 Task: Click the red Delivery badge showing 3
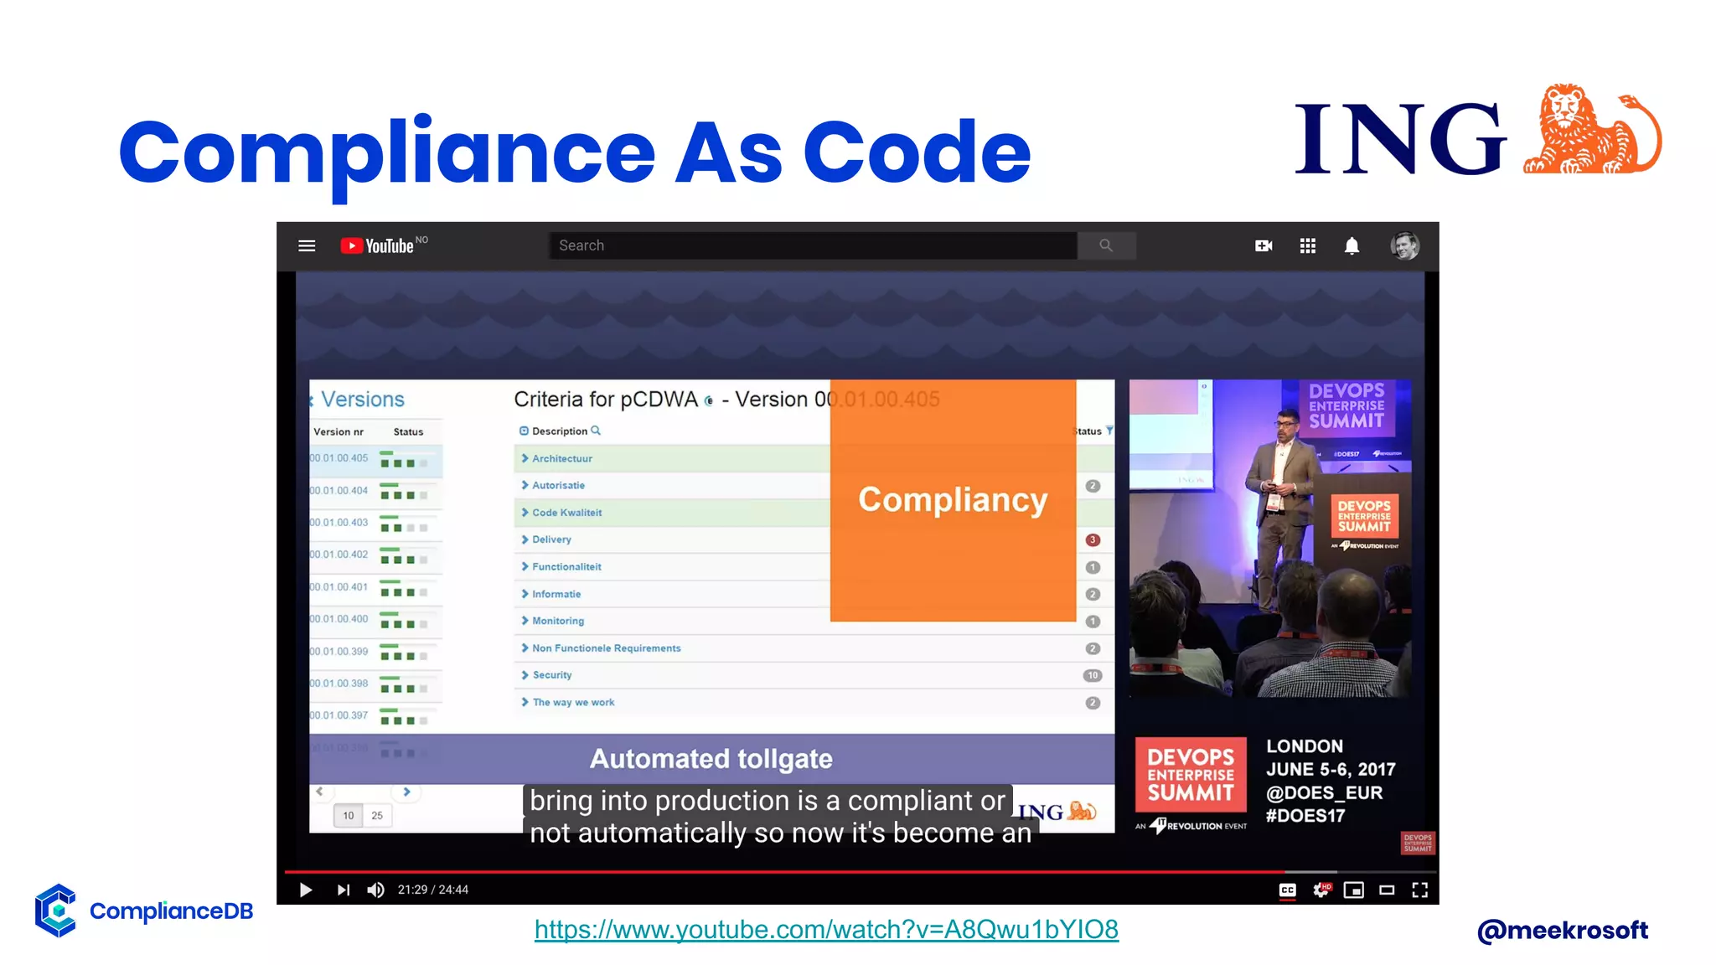coord(1093,539)
